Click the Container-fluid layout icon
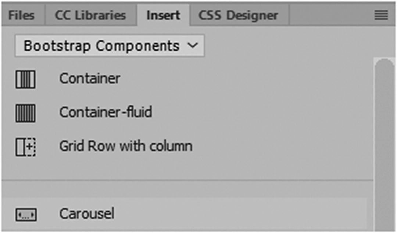This screenshot has height=233, width=397. [x=25, y=113]
